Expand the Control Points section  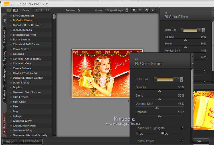click(x=183, y=141)
